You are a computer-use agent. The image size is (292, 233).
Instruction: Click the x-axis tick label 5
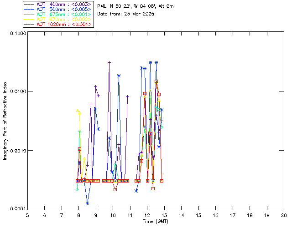click(x=27, y=215)
